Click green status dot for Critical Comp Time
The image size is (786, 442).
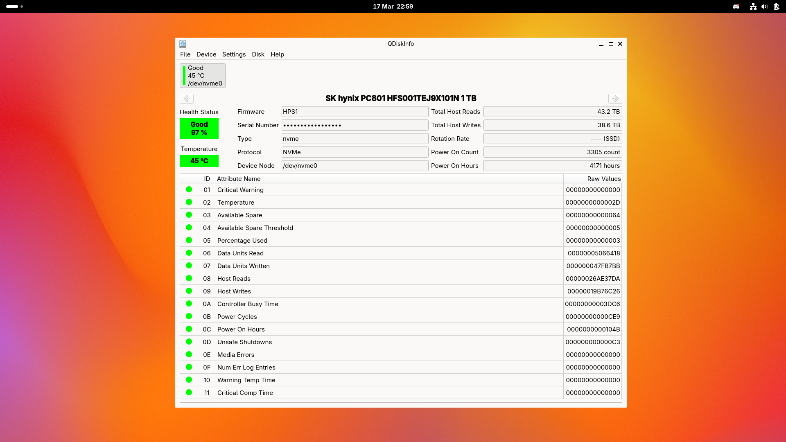coord(189,392)
